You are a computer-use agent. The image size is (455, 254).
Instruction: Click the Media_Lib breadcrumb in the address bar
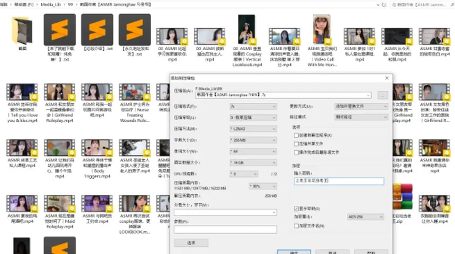[51, 5]
